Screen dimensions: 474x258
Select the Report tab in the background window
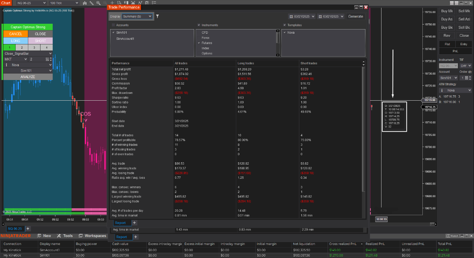point(123,237)
